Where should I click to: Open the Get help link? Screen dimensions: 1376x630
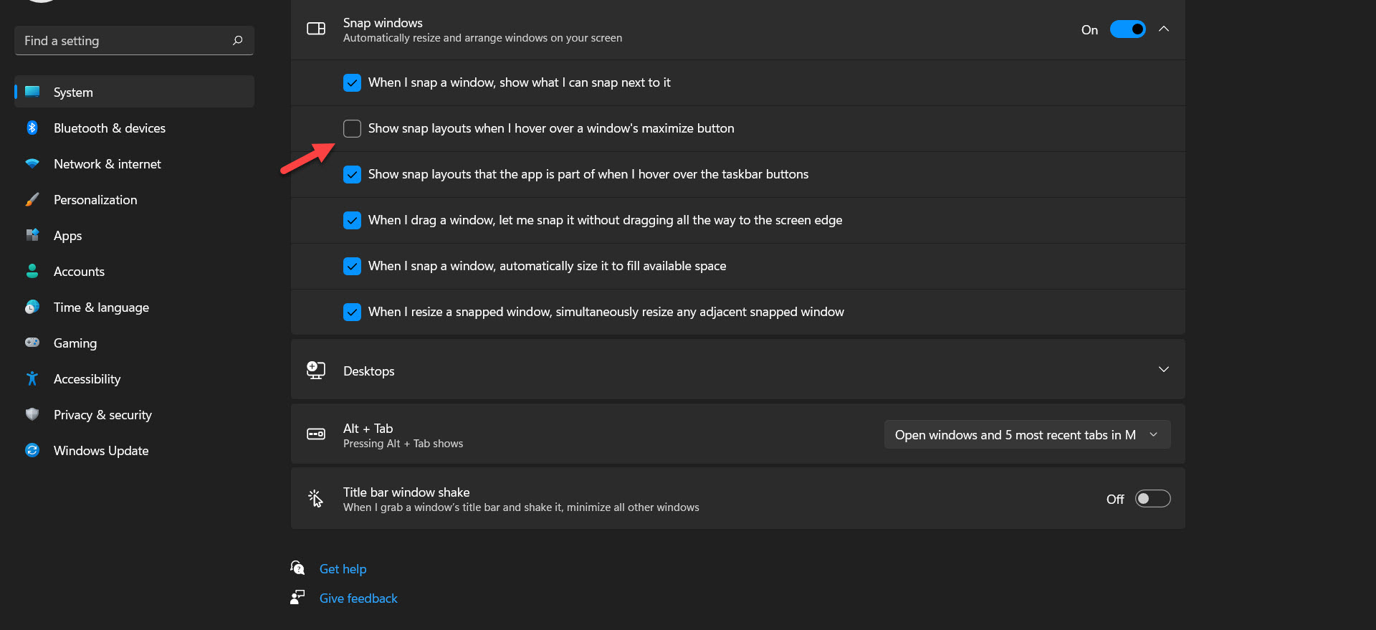343,569
